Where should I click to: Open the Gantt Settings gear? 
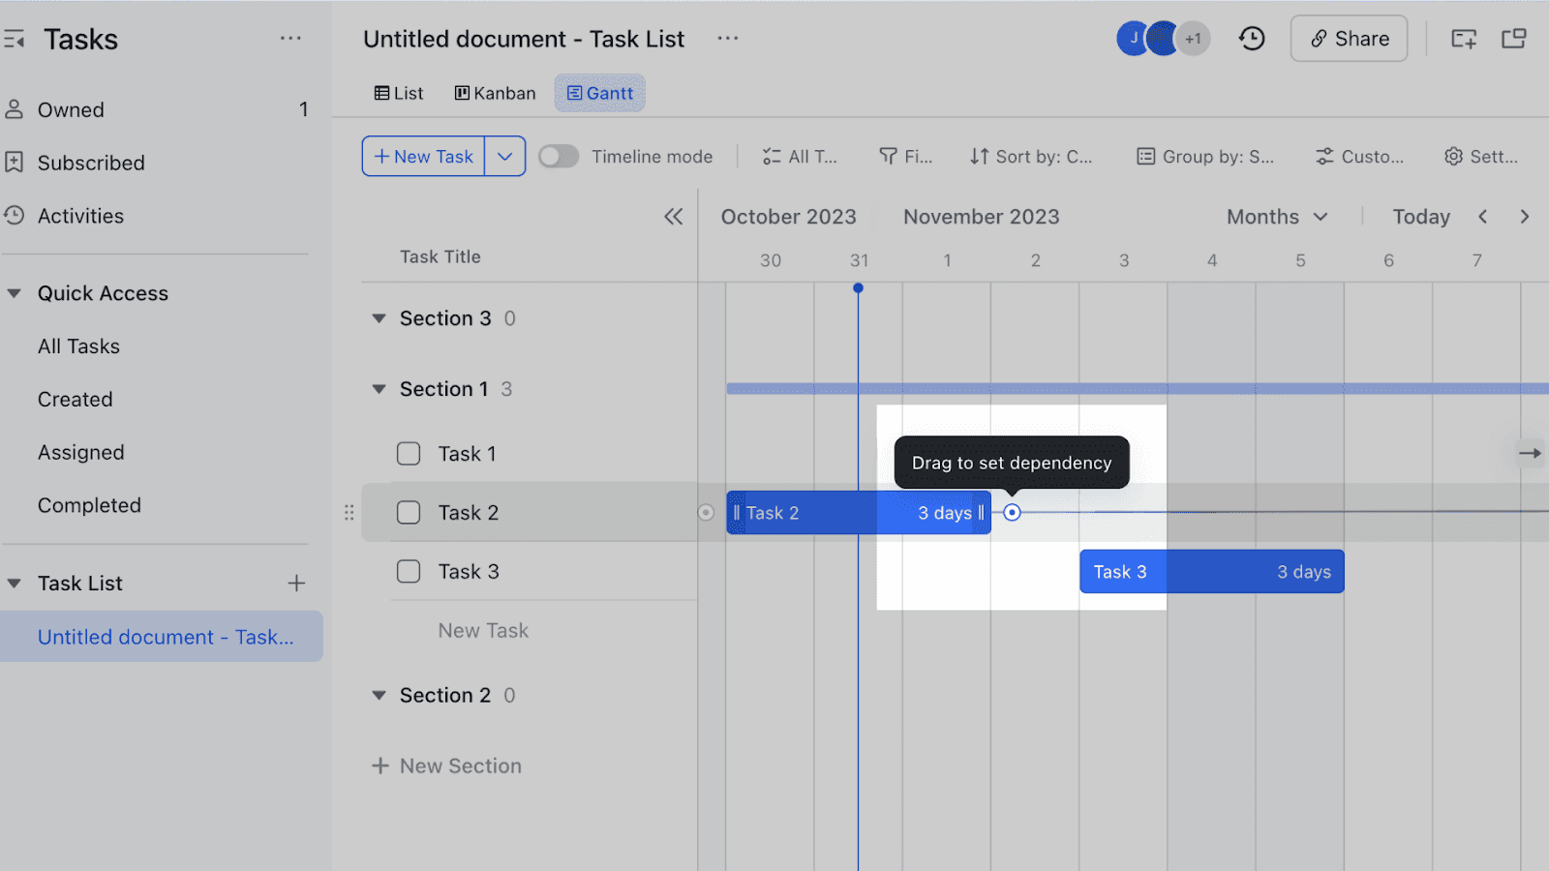coord(1480,156)
